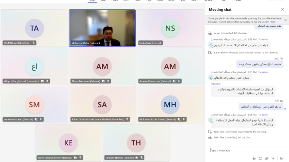Open the text format options icon
The image size is (289, 162).
(x=254, y=158)
